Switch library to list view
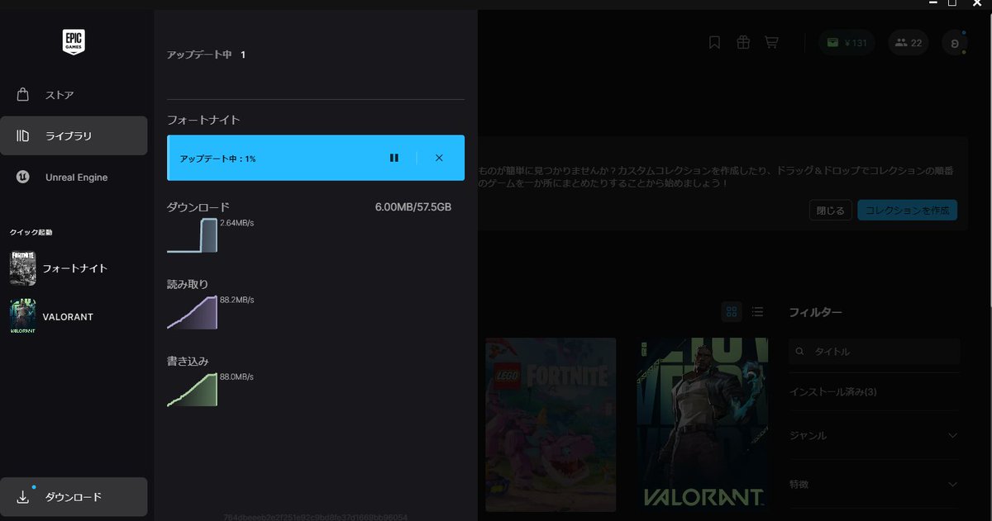 tap(757, 311)
